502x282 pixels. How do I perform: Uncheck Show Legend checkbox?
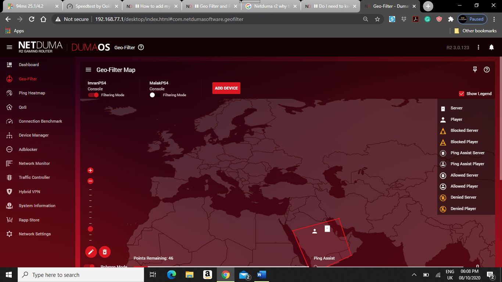[x=462, y=94]
